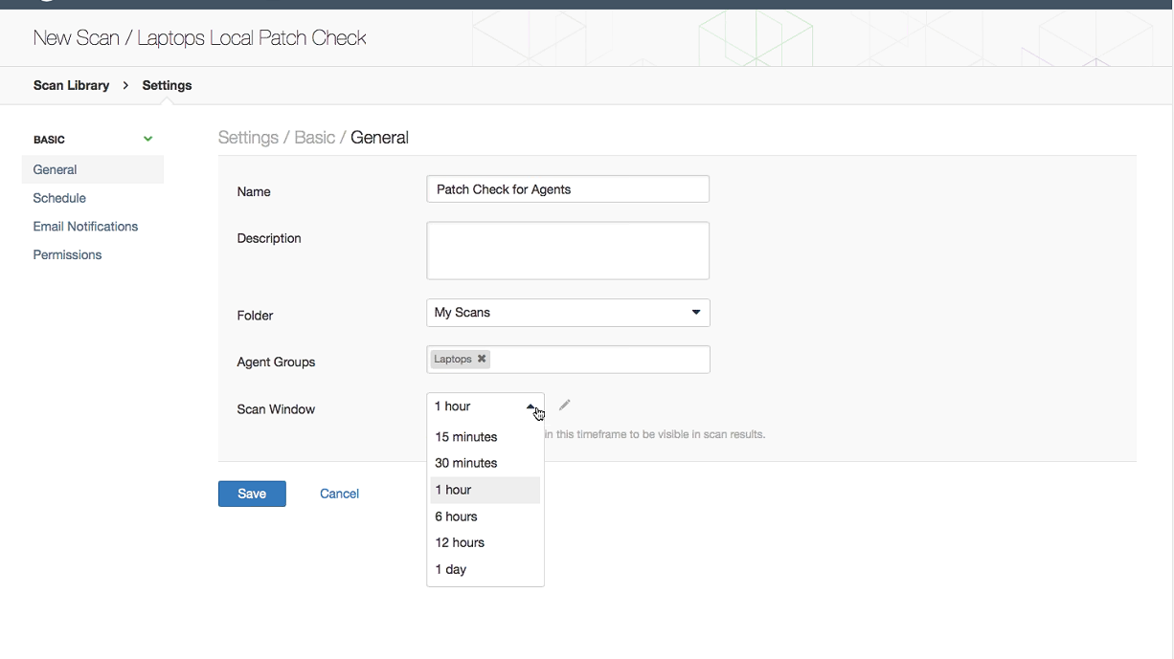This screenshot has height=659, width=1174.
Task: Select 15 minutes scan window option
Action: (466, 437)
